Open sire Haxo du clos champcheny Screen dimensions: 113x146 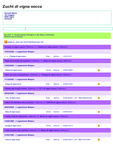click(x=17, y=75)
